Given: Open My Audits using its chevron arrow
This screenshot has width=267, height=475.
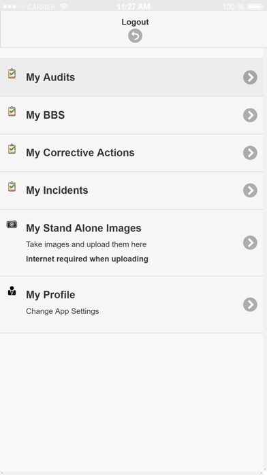Looking at the screenshot, I should click(250, 77).
